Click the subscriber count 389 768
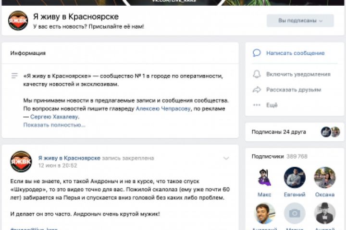The image size is (346, 230). pos(297,157)
